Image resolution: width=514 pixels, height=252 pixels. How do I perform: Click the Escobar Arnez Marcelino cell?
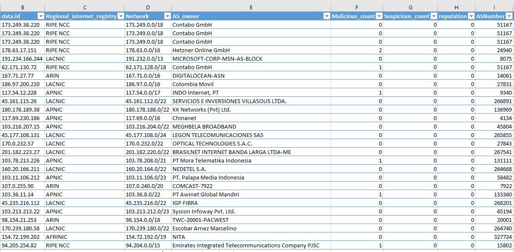251,228
